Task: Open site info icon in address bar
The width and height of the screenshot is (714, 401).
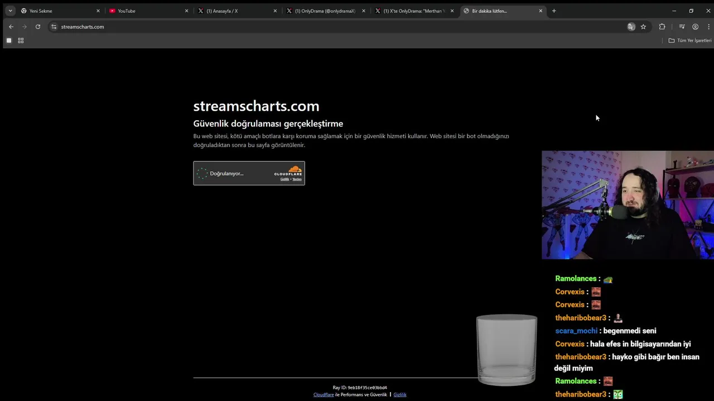Action: pyautogui.click(x=54, y=27)
